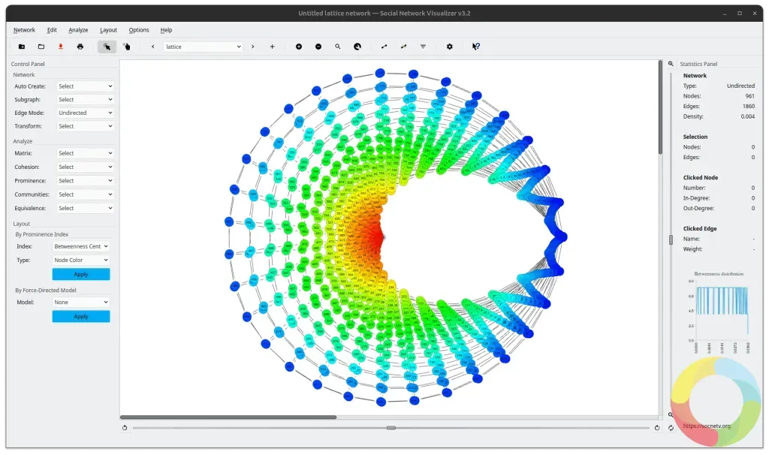The image size is (769, 455).
Task: Click the 'By Force-Directed Model' label
Action: coord(46,291)
